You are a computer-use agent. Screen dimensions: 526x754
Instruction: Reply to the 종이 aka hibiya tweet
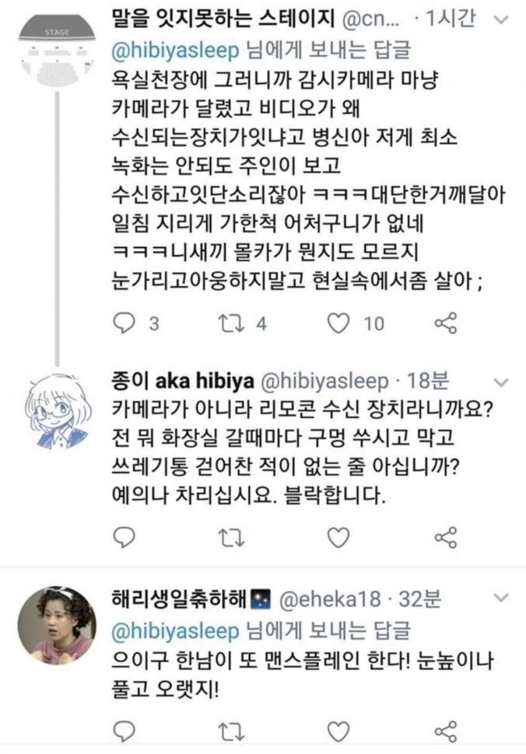tap(126, 538)
